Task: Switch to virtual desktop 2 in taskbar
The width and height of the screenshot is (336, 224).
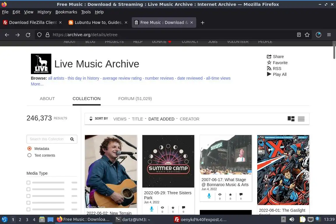Action: [20, 220]
